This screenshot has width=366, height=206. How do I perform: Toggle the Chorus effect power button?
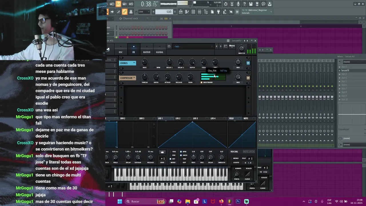pos(248,63)
